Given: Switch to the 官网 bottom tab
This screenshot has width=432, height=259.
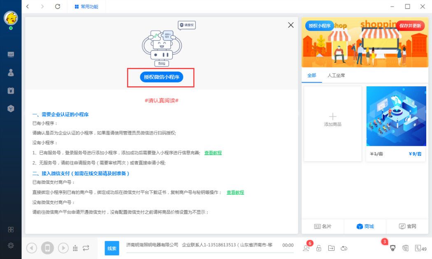Looking at the screenshot, I should click(407, 227).
